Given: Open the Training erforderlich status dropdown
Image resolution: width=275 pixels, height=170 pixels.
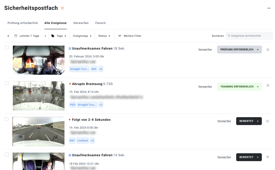Looking at the screenshot, I should (239, 87).
